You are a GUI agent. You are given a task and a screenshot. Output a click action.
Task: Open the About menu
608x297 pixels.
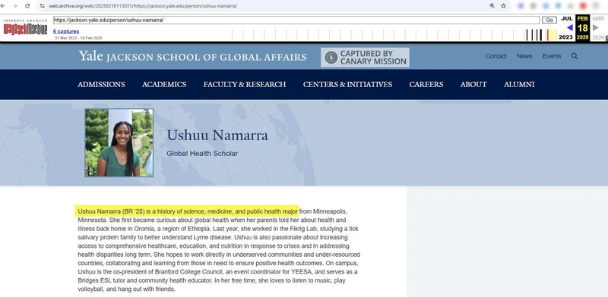pos(473,84)
